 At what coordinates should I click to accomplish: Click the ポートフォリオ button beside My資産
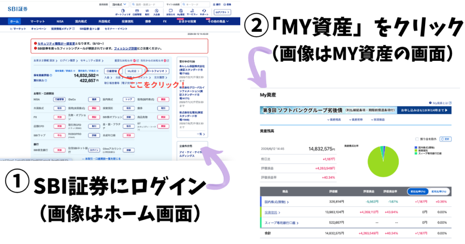157,71
